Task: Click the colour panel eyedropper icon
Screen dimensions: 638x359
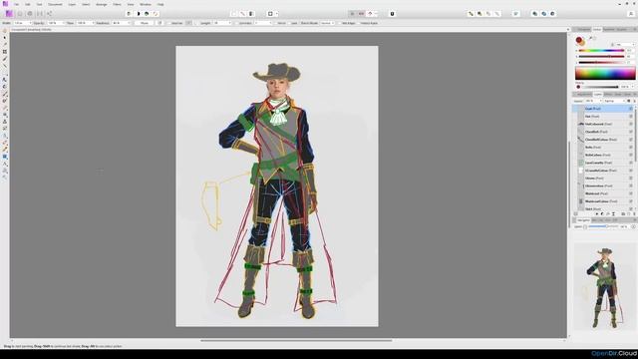Action: click(x=590, y=38)
